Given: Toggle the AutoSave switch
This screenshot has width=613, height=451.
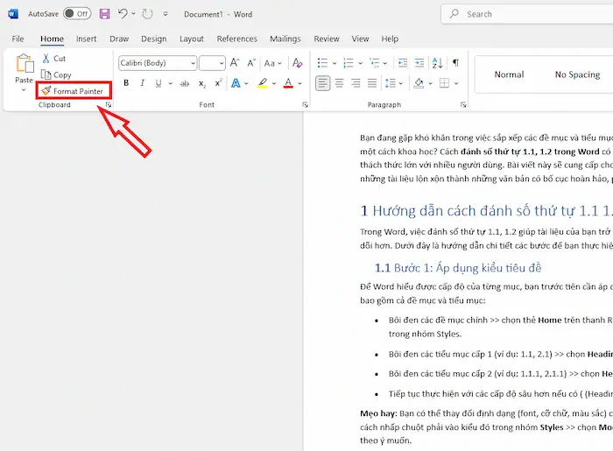Looking at the screenshot, I should (77, 14).
